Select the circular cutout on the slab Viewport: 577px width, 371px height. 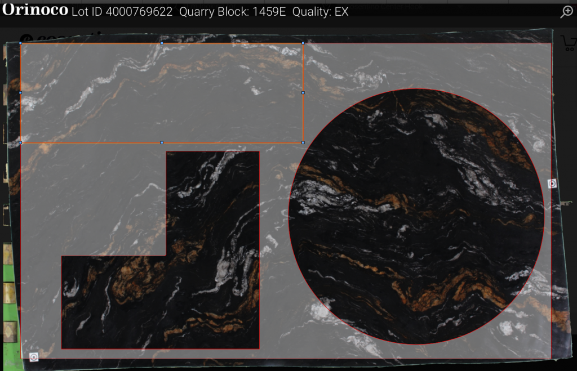(416, 216)
